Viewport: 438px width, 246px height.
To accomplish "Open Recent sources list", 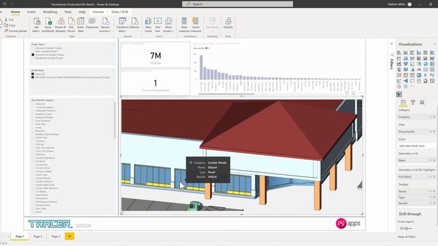I will tap(105, 25).
